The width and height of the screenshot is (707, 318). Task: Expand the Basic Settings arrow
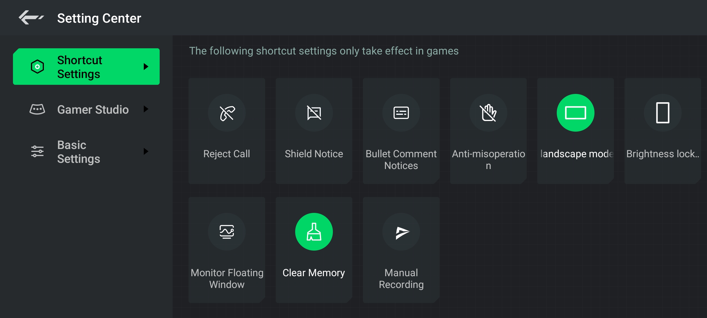point(146,151)
